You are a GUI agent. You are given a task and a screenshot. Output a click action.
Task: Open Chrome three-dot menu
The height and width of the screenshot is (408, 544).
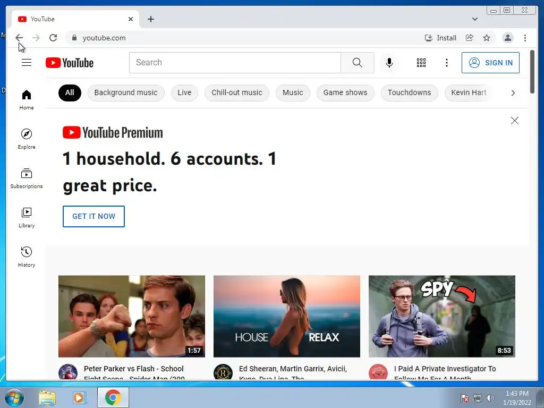click(525, 38)
